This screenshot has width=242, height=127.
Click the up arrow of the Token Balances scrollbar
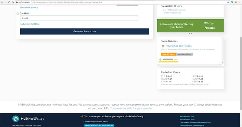click(x=223, y=38)
